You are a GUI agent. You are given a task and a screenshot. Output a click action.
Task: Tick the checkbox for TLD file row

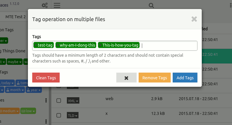click(x=59, y=115)
